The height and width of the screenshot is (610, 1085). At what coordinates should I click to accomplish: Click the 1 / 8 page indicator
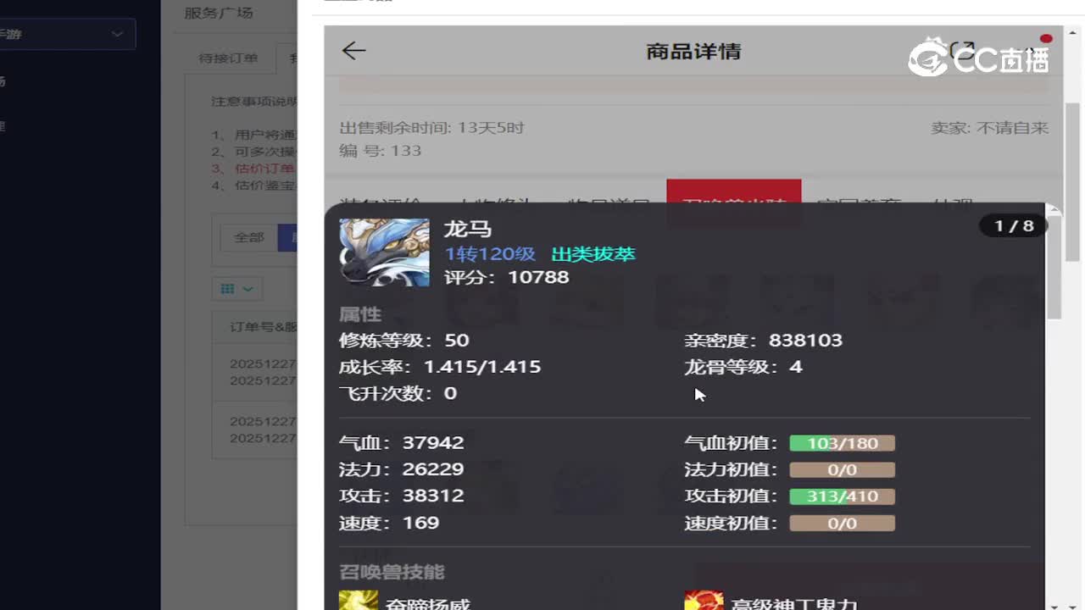[1014, 225]
